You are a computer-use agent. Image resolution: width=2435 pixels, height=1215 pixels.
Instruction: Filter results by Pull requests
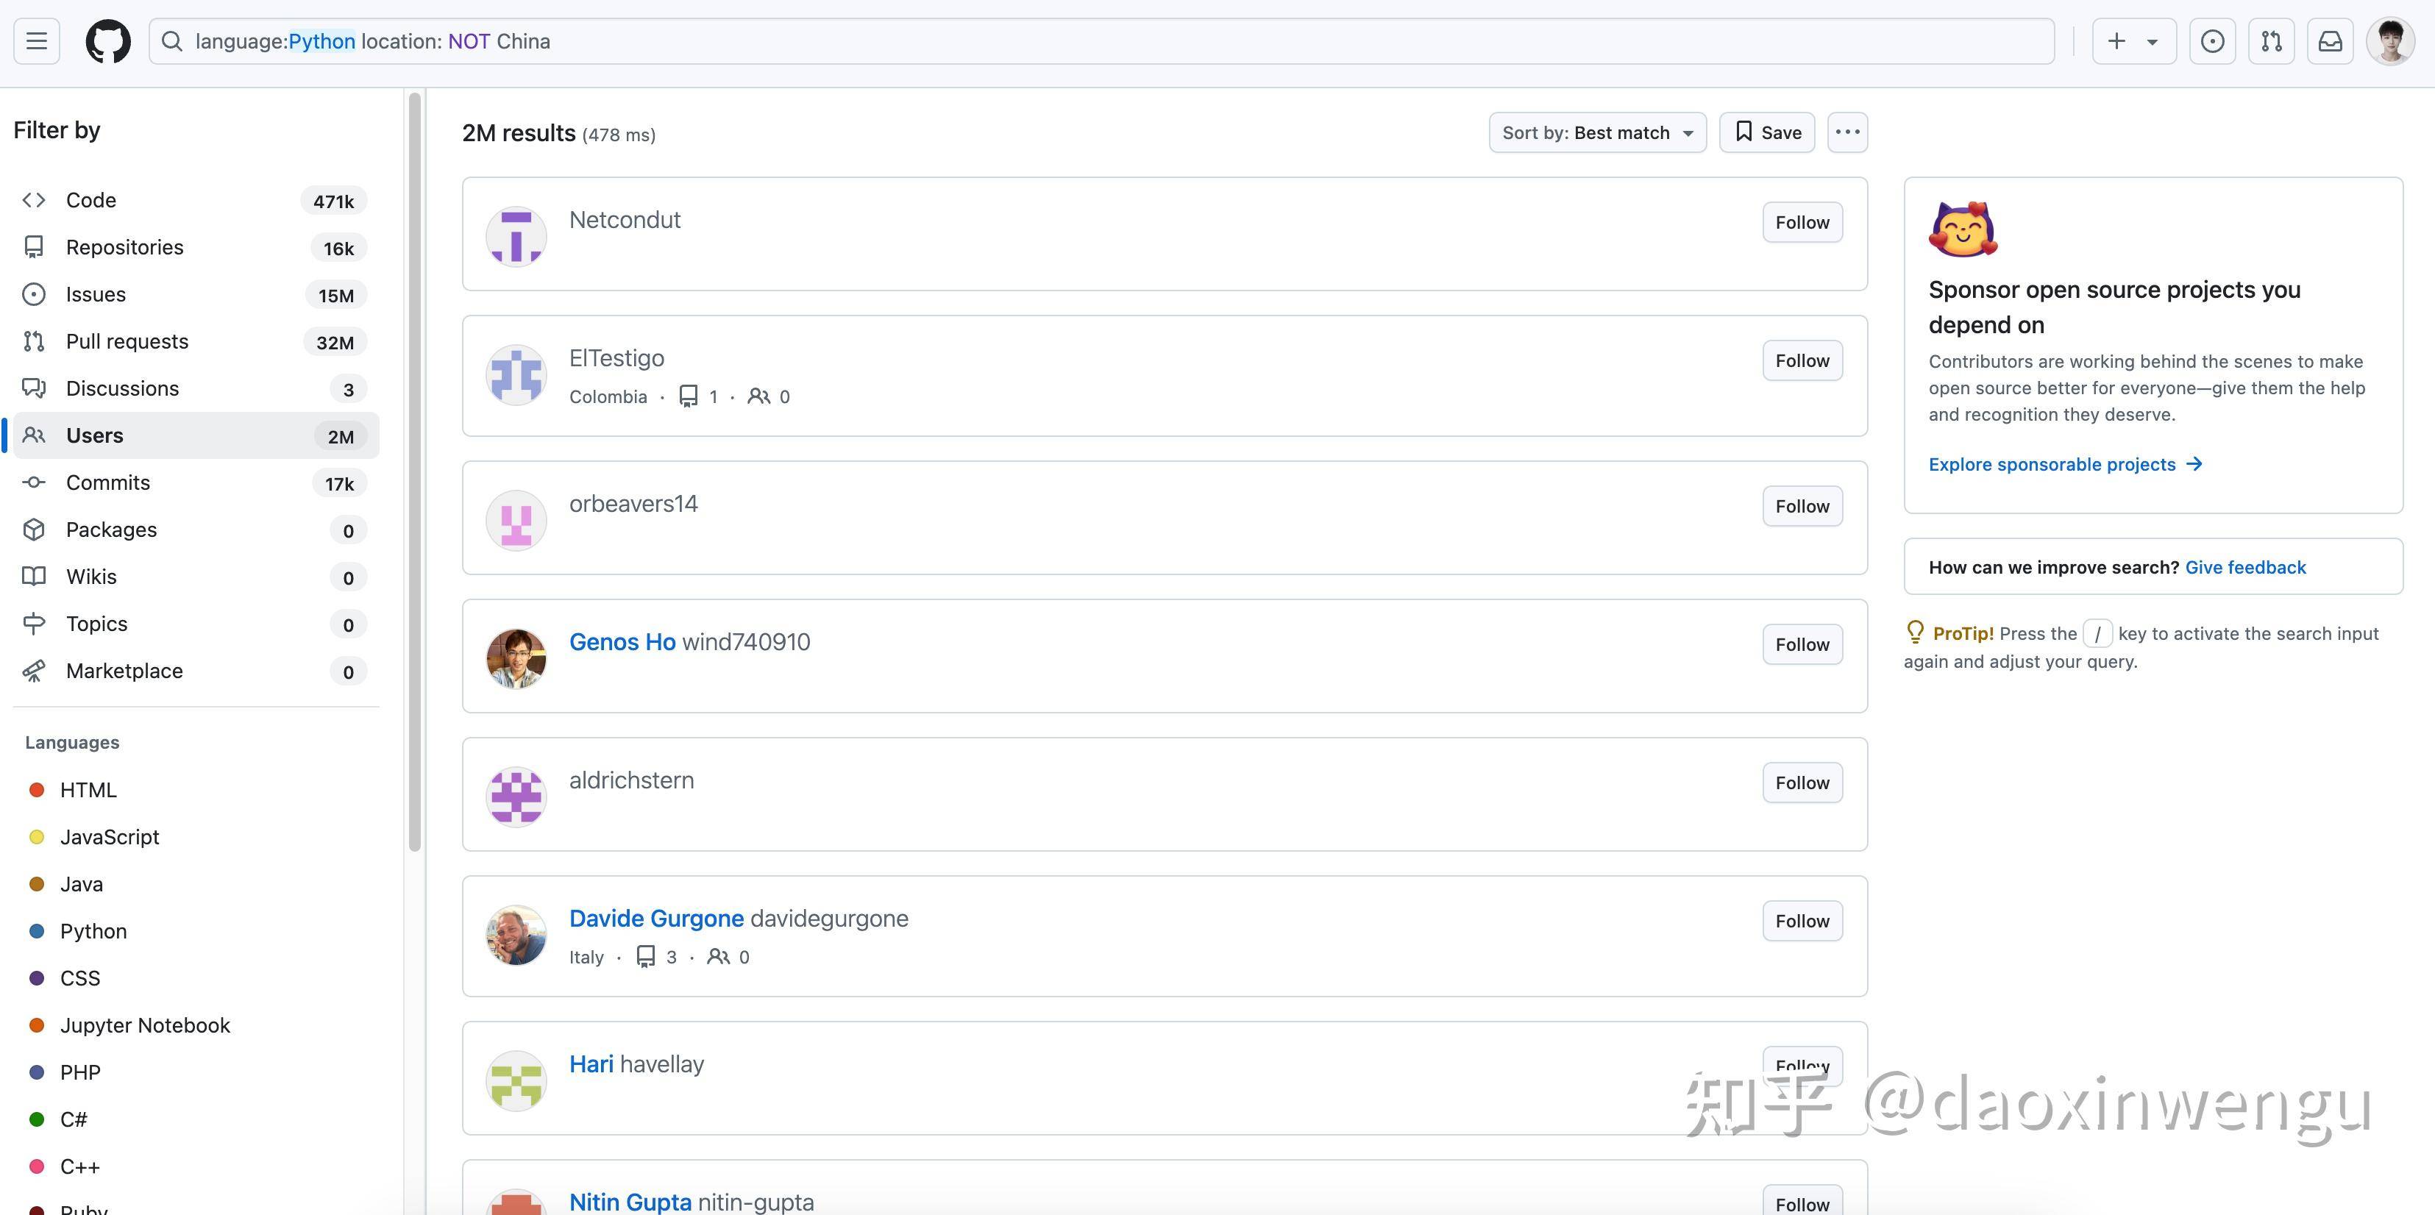[196, 342]
